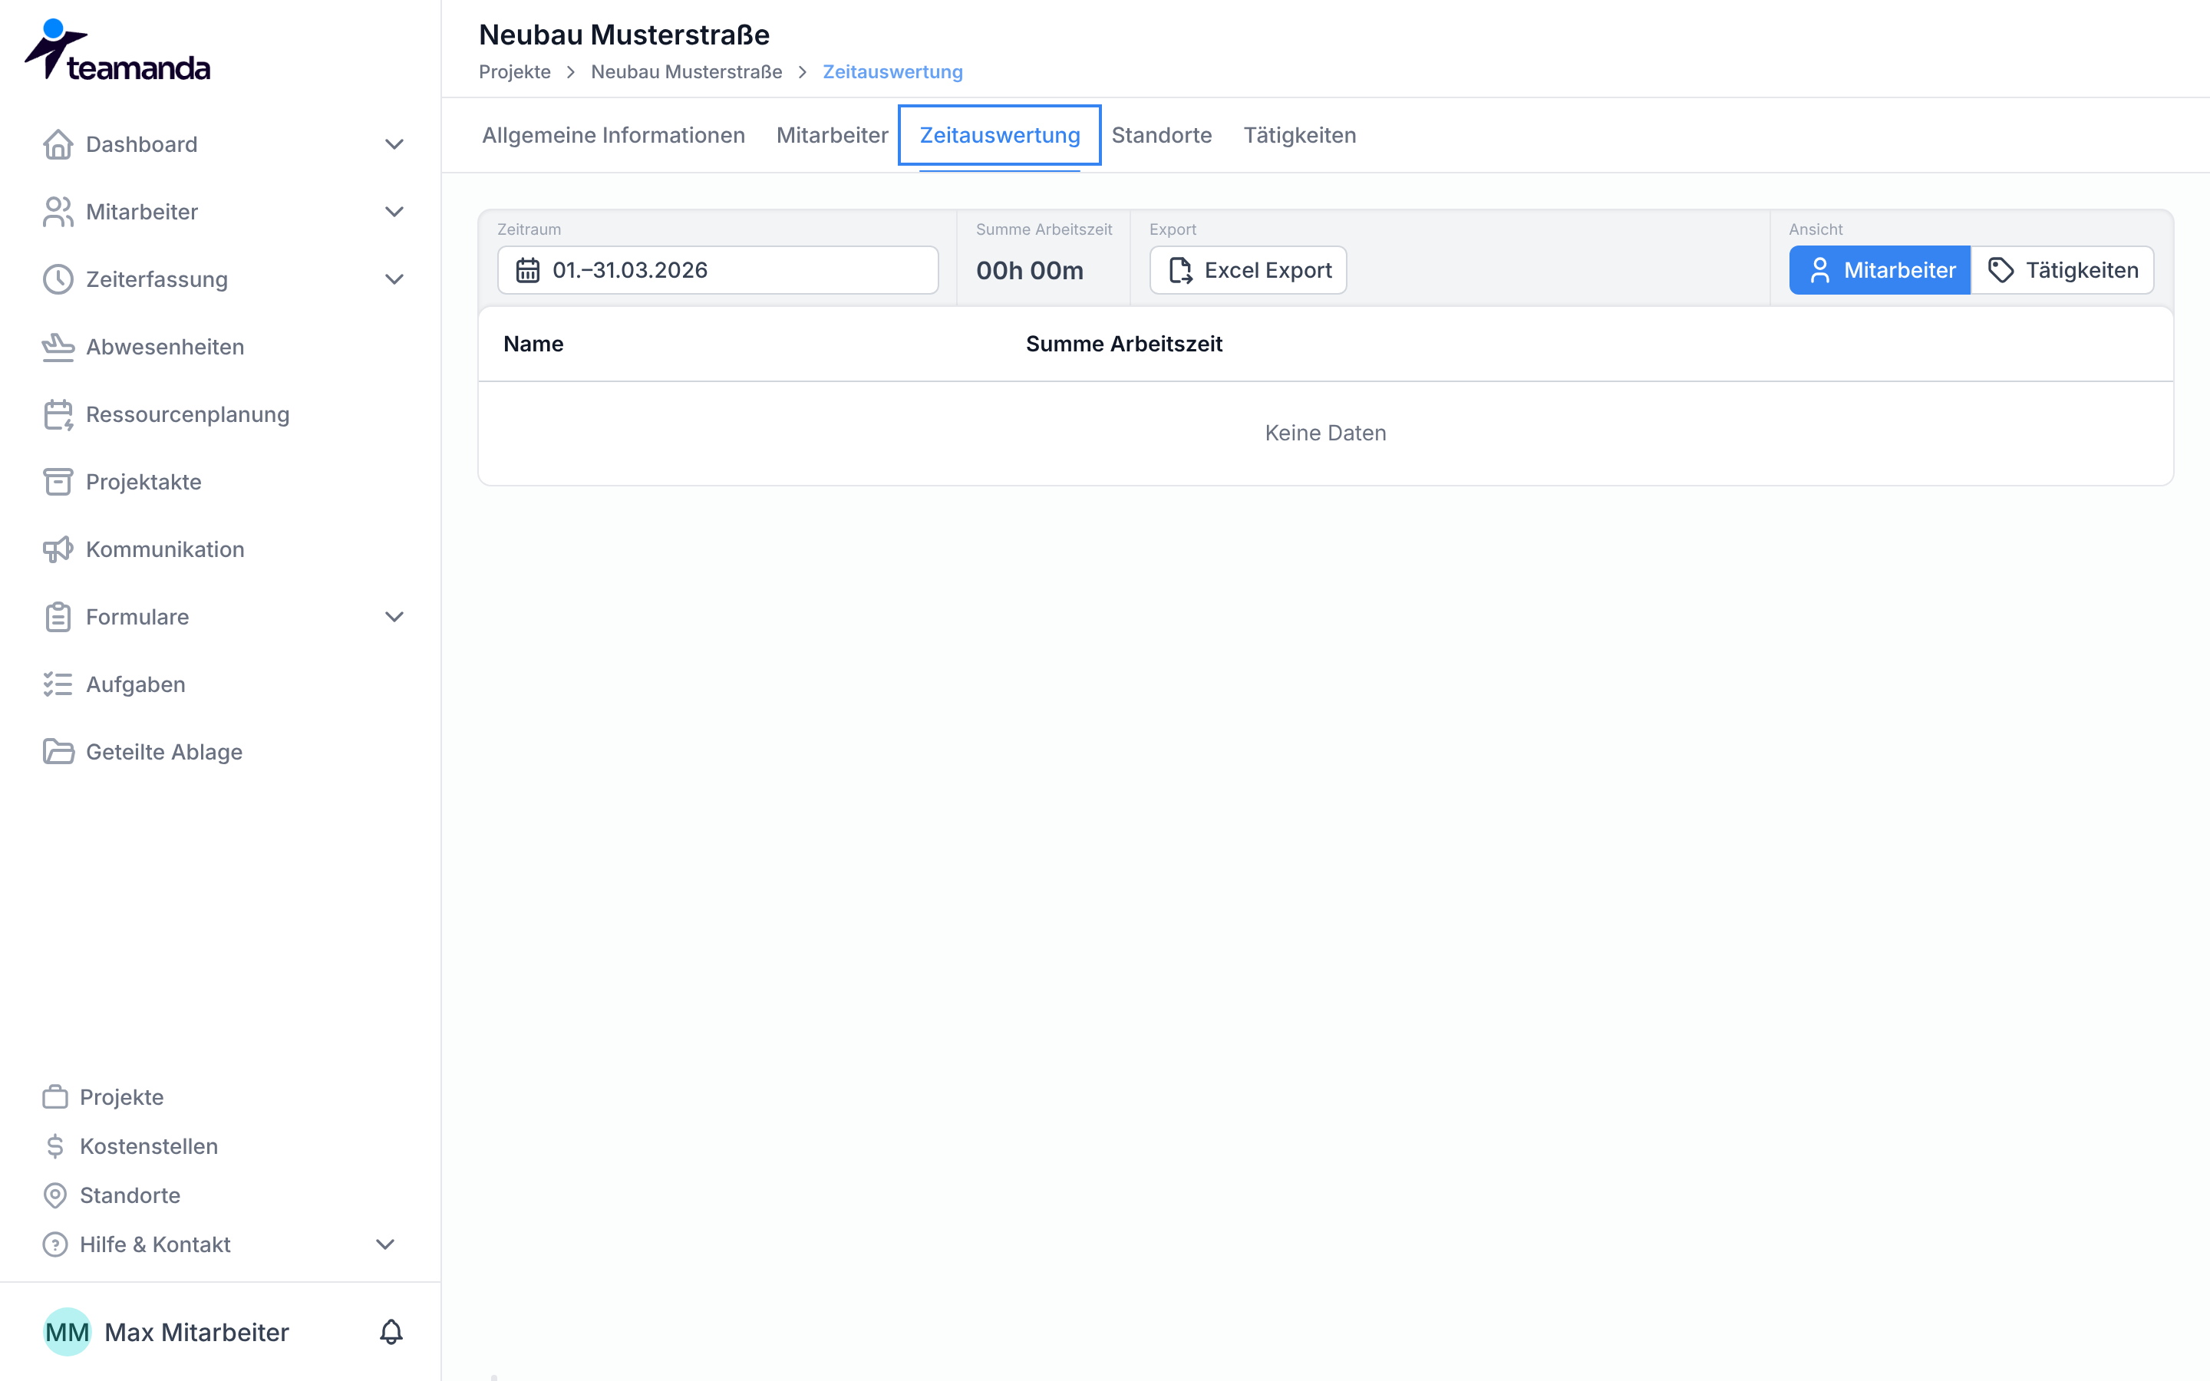Click the MM user avatar
Viewport: 2210px width, 1381px height.
pos(68,1333)
